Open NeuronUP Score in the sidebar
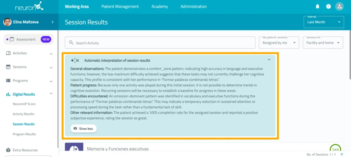 tap(24, 104)
